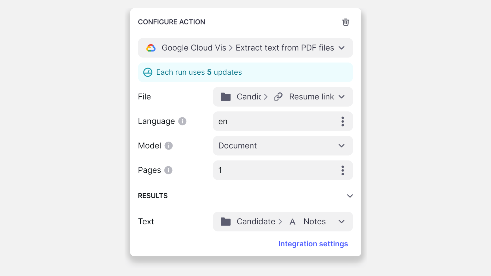Click the Pages info icon
The height and width of the screenshot is (276, 491).
point(168,170)
